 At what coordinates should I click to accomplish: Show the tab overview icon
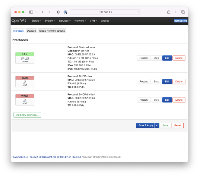tap(183, 12)
